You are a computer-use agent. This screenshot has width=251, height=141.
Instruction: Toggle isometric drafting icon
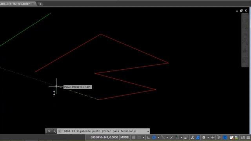(163, 137)
